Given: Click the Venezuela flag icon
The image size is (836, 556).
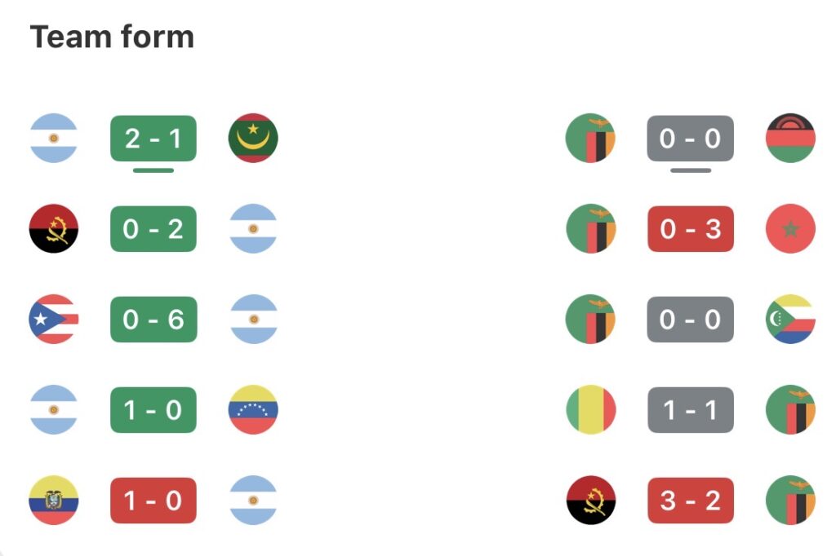Looking at the screenshot, I should [253, 409].
